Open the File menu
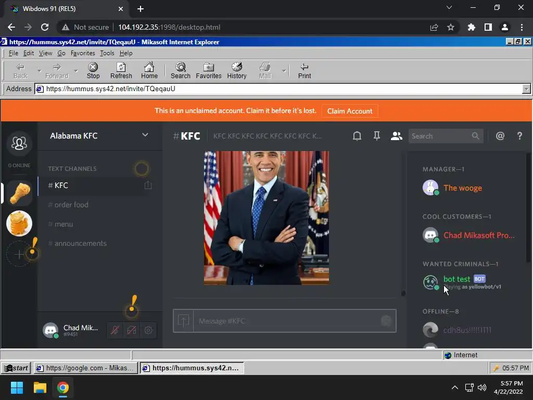 click(13, 53)
